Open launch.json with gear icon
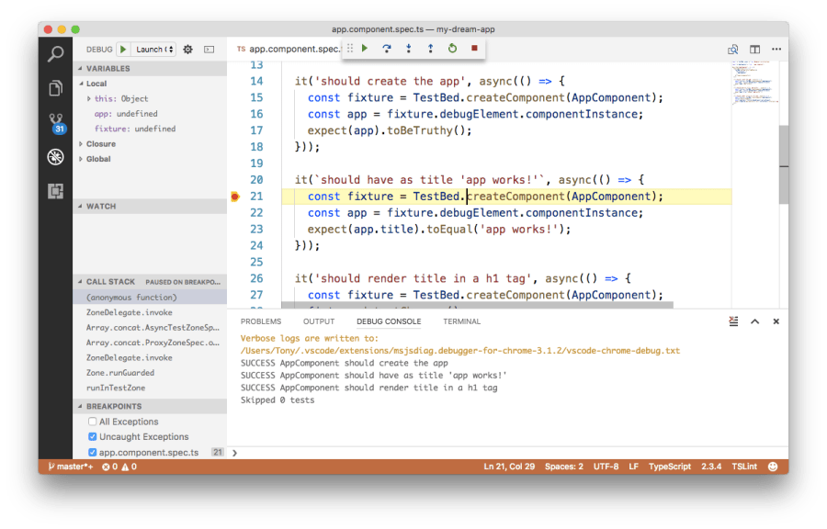 pos(187,50)
